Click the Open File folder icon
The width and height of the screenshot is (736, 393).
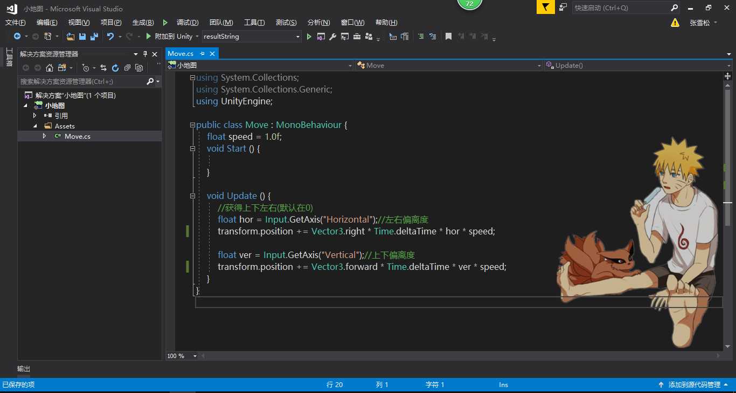(x=71, y=37)
